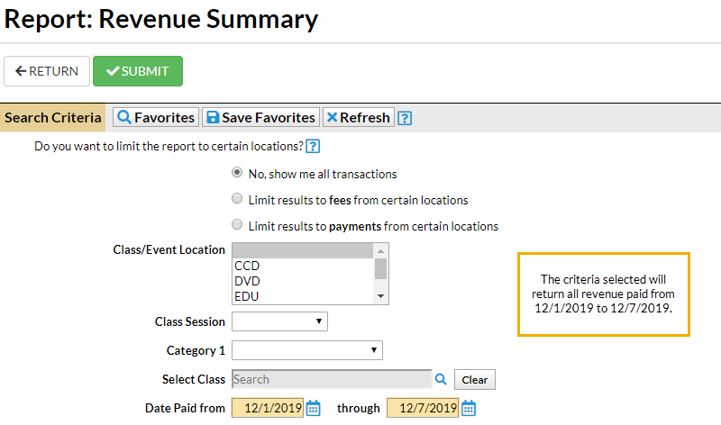Click the Select Class search magnifier icon

[442, 380]
